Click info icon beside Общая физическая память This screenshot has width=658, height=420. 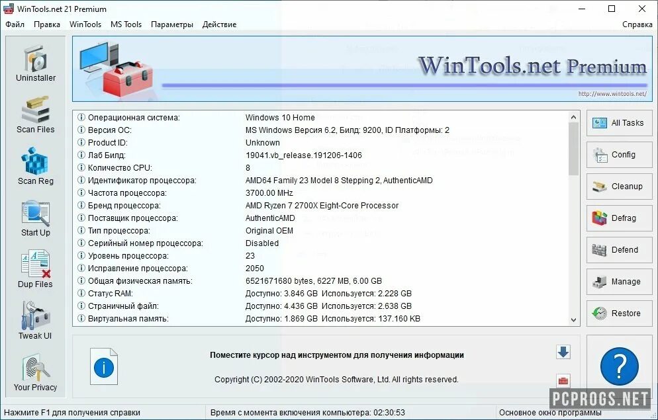[81, 281]
